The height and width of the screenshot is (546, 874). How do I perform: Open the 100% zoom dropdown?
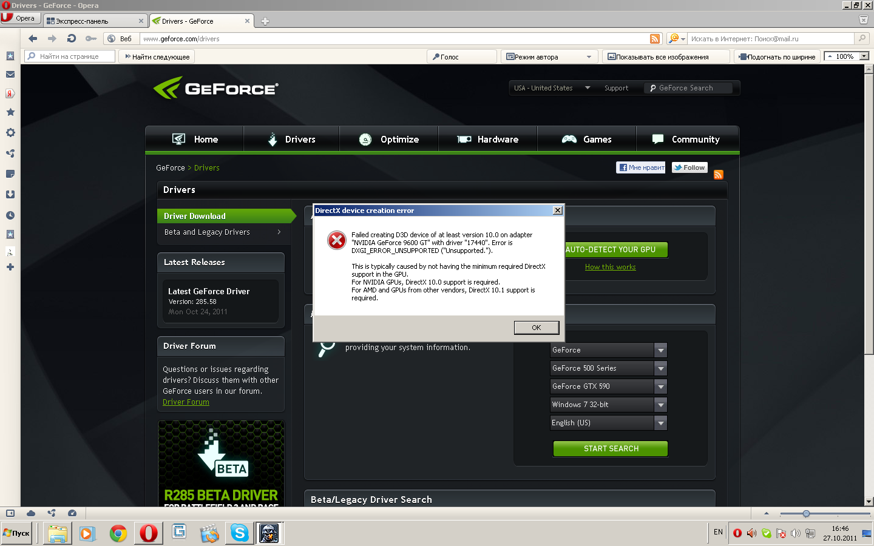point(864,56)
